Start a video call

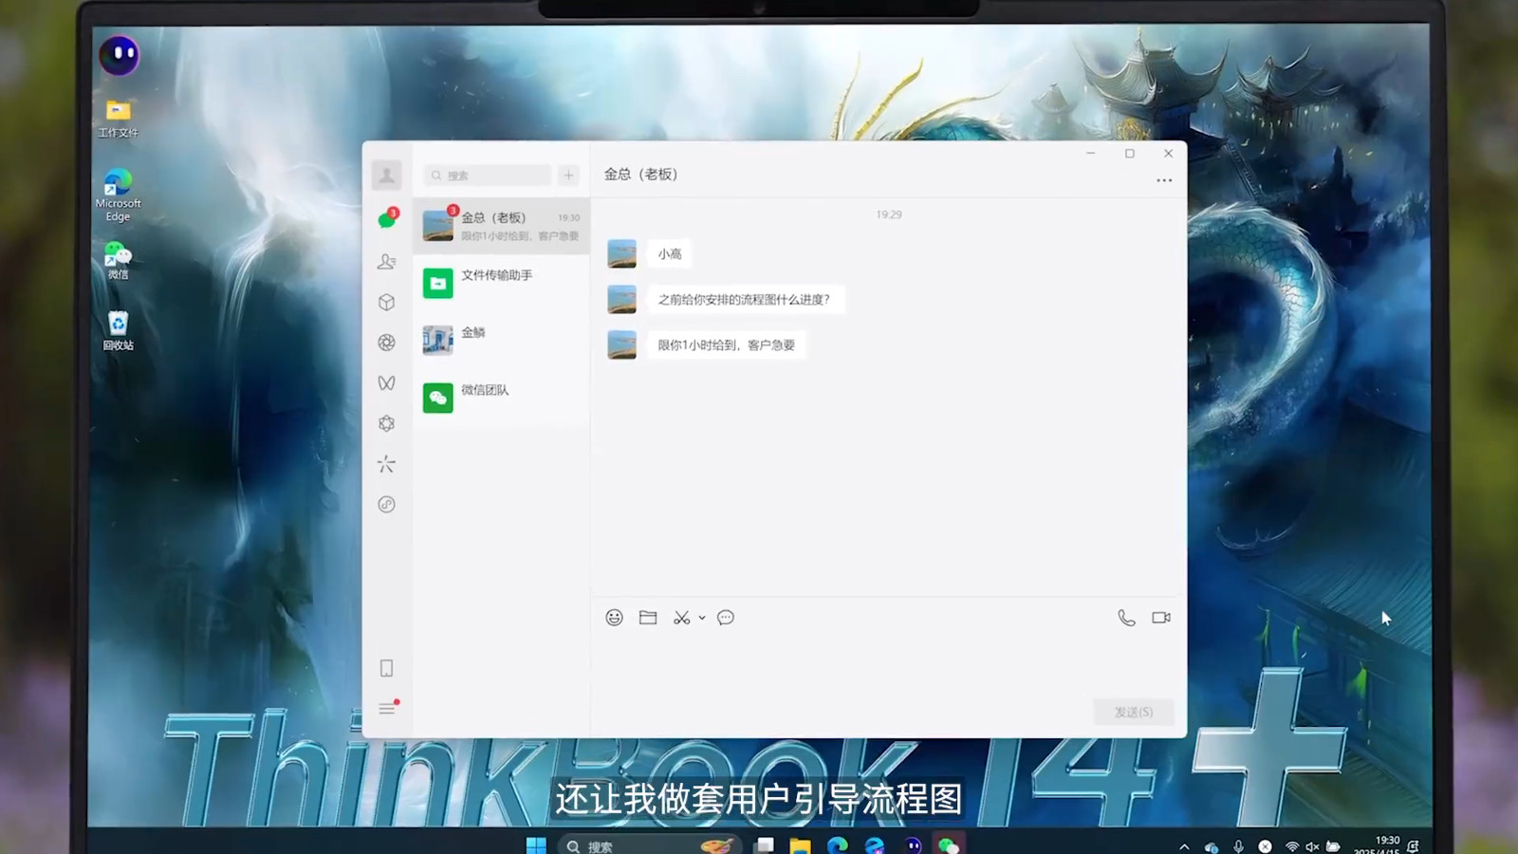[x=1161, y=618]
